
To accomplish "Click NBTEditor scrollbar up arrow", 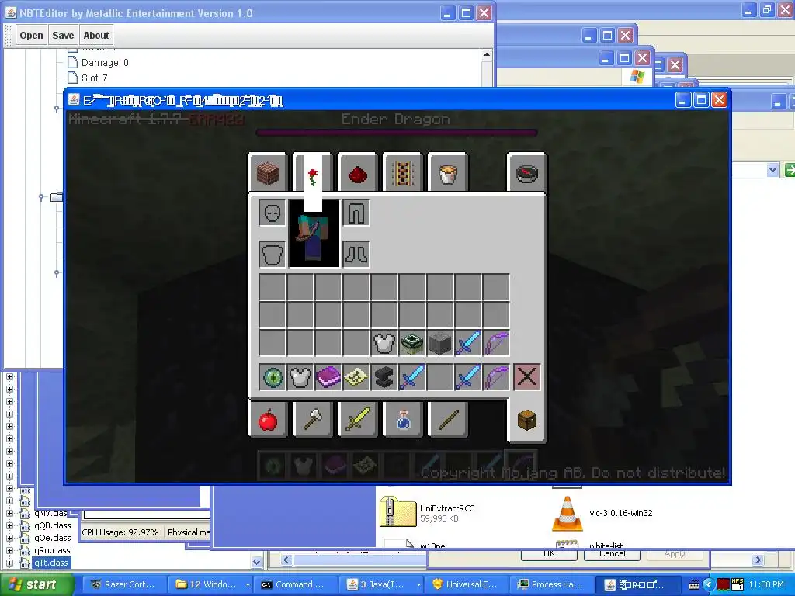I will pyautogui.click(x=487, y=55).
